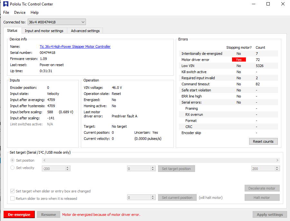Image resolution: width=290 pixels, height=221 pixels.
Task: Click the red De-energize button
Action: tap(19, 215)
